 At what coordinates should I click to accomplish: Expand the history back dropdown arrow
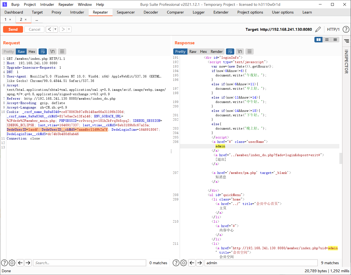55,29
